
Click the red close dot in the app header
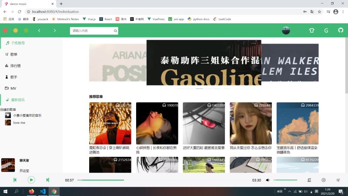point(5,30)
